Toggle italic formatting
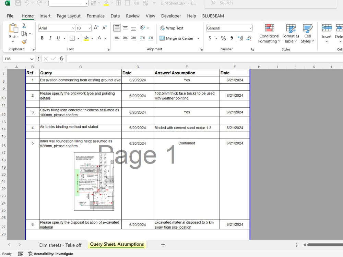The height and width of the screenshot is (257, 343). [50, 38]
